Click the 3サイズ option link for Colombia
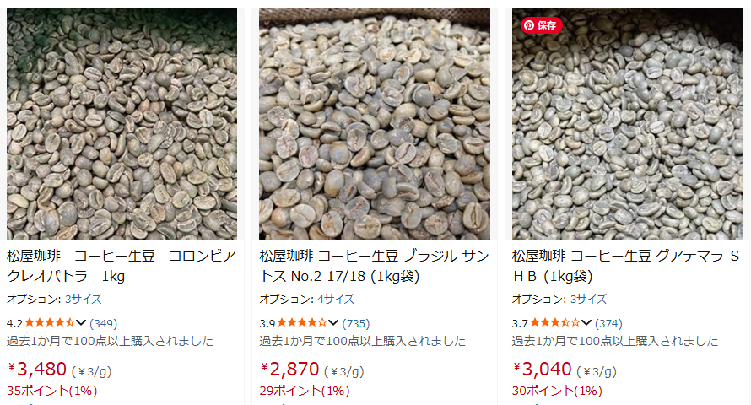This screenshot has height=405, width=751. (x=83, y=299)
